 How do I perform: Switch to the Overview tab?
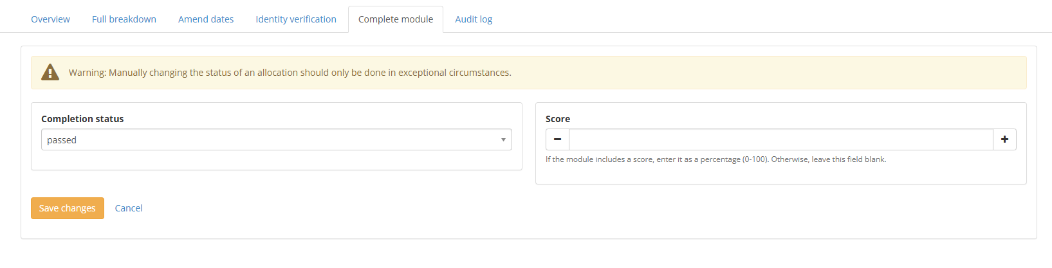[50, 19]
